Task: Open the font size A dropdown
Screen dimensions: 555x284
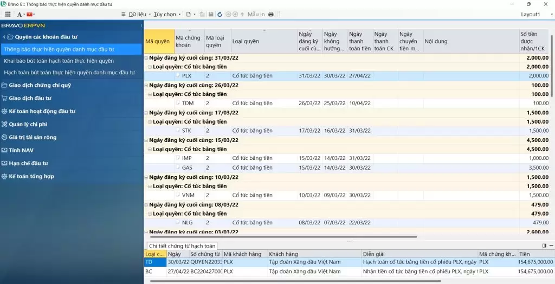Action: (x=20, y=14)
